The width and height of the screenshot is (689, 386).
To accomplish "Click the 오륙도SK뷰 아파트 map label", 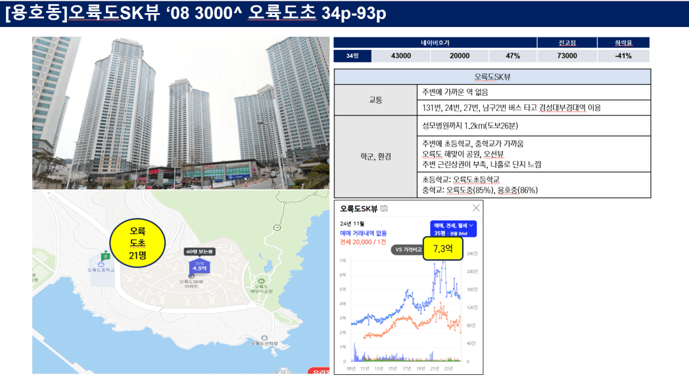I will (191, 284).
